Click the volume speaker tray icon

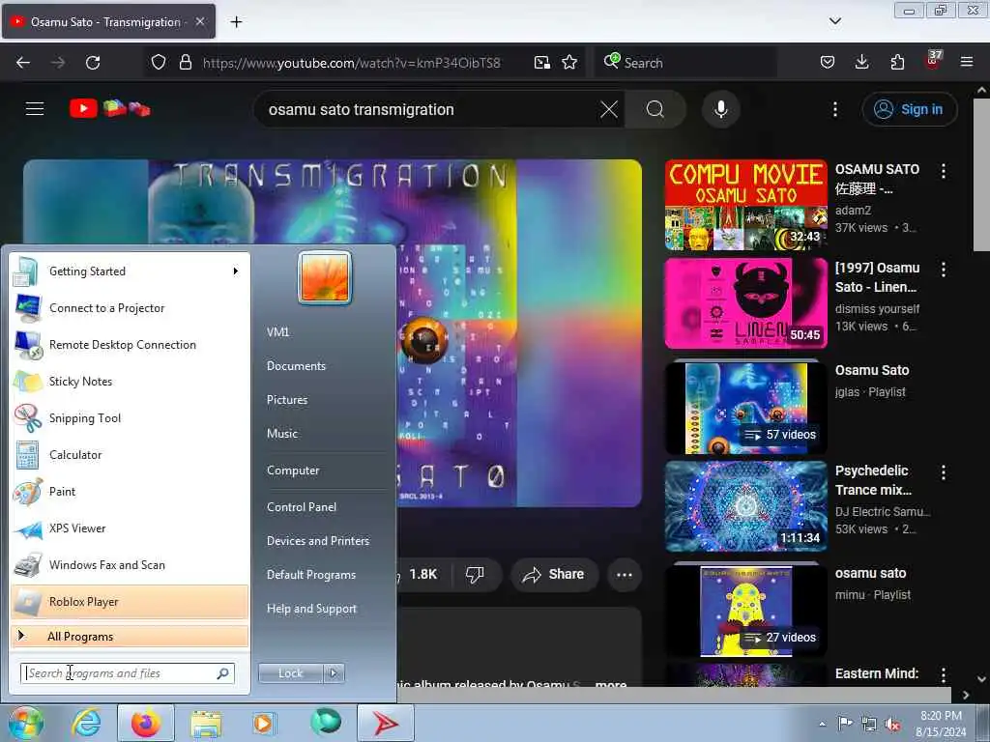point(892,724)
